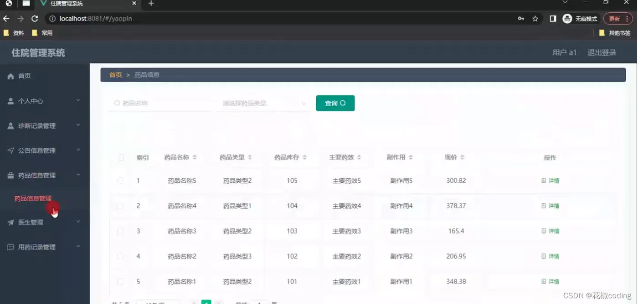
Task: Open 详情 for 药品名称1
Action: tap(550, 282)
